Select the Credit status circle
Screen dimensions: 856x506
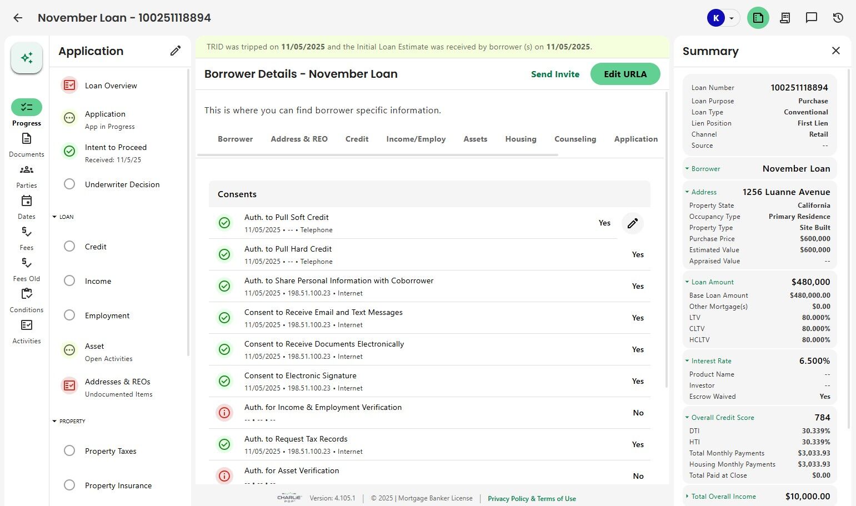point(69,247)
